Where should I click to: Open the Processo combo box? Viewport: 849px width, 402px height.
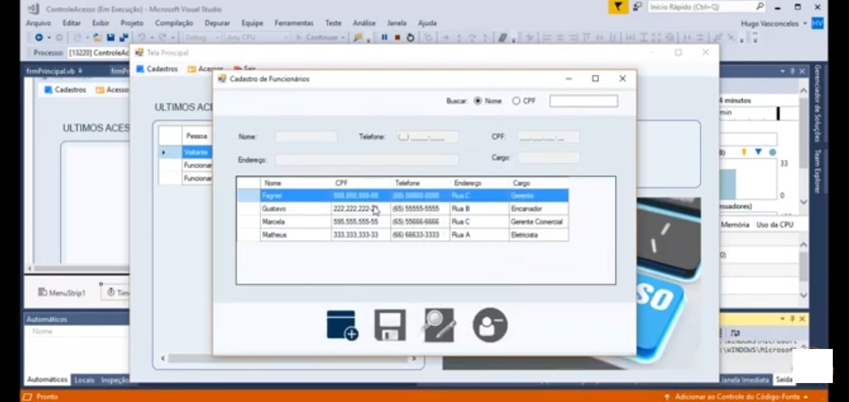pyautogui.click(x=97, y=52)
